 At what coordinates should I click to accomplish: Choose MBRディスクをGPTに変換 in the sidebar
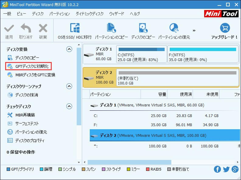(31, 75)
